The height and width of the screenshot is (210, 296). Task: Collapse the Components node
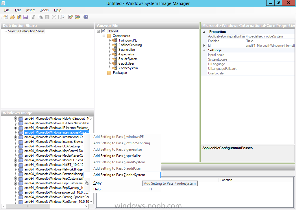pos(104,36)
